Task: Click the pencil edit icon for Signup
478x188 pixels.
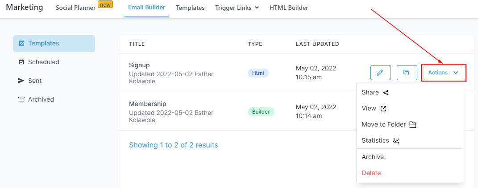Action: click(380, 73)
